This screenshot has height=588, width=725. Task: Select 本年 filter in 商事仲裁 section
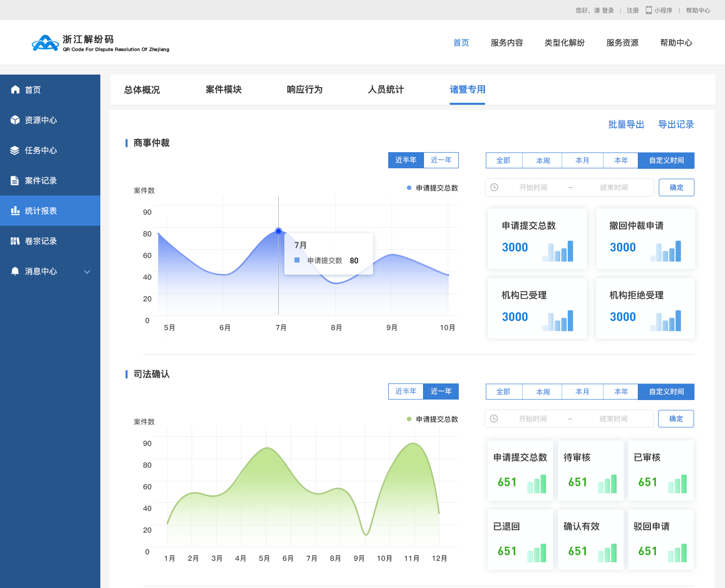pos(621,160)
